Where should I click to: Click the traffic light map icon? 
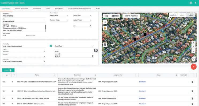[x=105, y=45]
